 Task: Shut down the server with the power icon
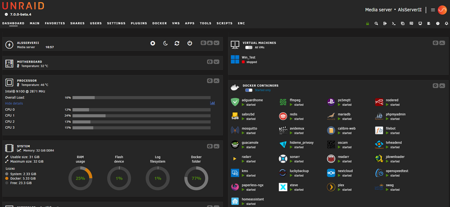(x=190, y=43)
